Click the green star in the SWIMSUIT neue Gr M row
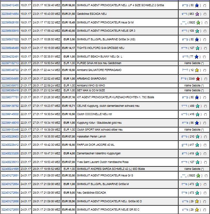The height and width of the screenshot is (214, 210). tap(198, 22)
